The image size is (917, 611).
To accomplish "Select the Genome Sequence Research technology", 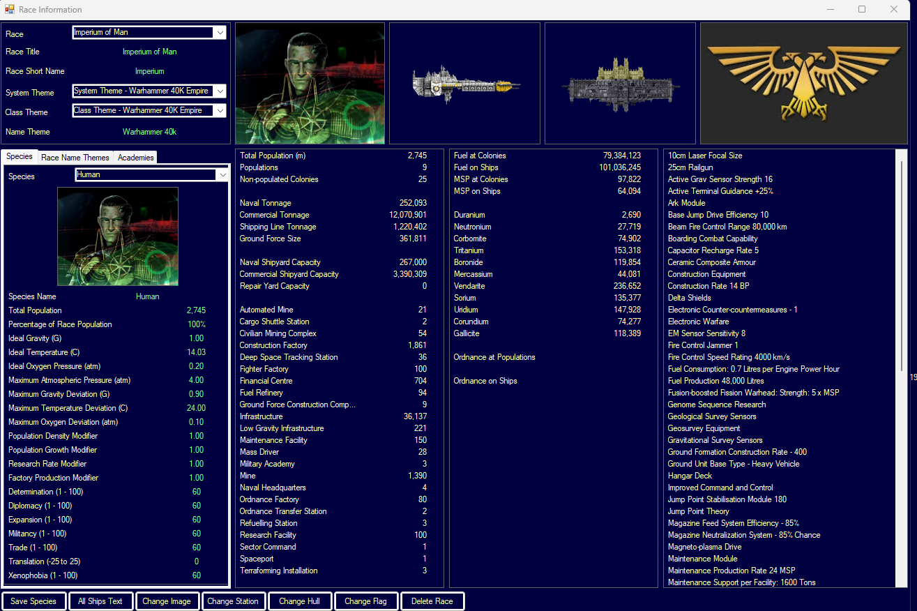I will click(717, 405).
